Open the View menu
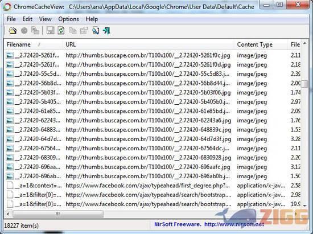Image resolution: width=313 pixels, height=234 pixels. pos(45,19)
